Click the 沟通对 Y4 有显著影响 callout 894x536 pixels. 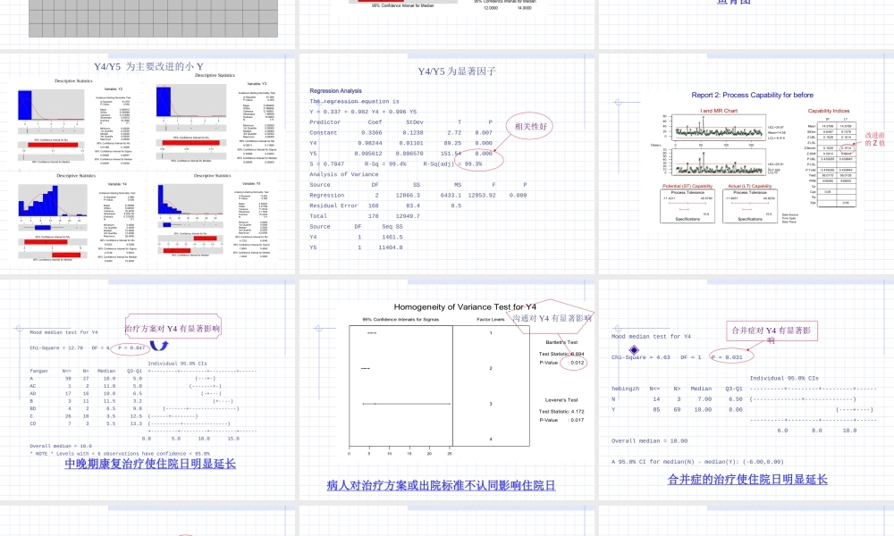tap(552, 318)
